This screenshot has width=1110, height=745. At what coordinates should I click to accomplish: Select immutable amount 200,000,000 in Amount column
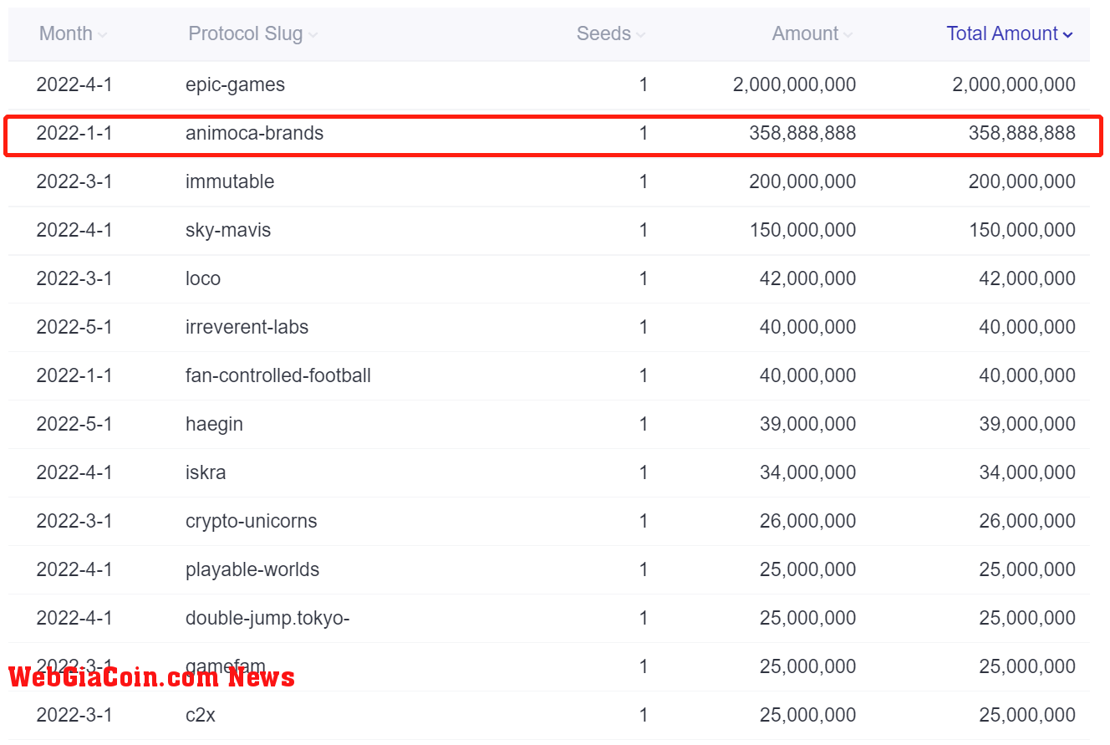point(802,181)
